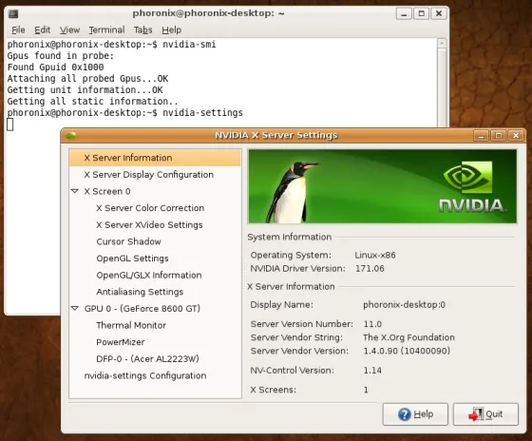The width and height of the screenshot is (532, 441).
Task: Open the Thermal Monitor page
Action: coord(131,325)
